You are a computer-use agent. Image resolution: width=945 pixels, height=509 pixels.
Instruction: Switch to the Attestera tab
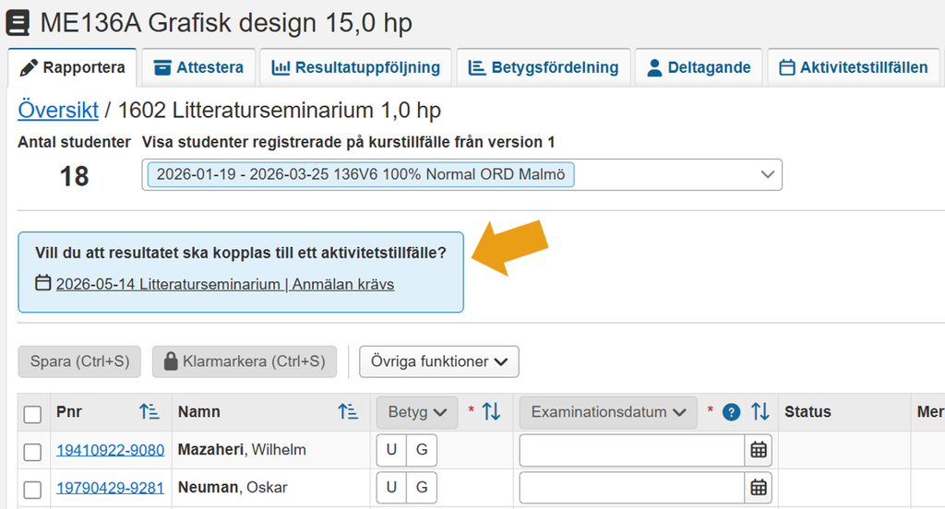click(x=198, y=67)
